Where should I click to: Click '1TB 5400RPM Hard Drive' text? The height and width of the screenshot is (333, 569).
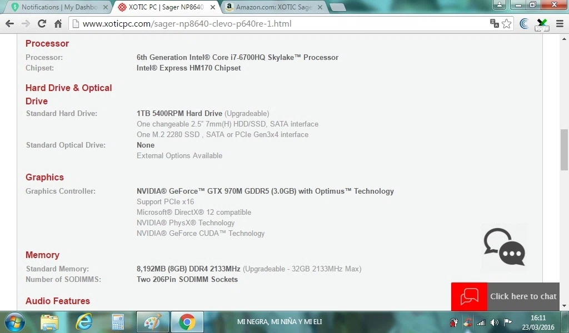click(179, 113)
